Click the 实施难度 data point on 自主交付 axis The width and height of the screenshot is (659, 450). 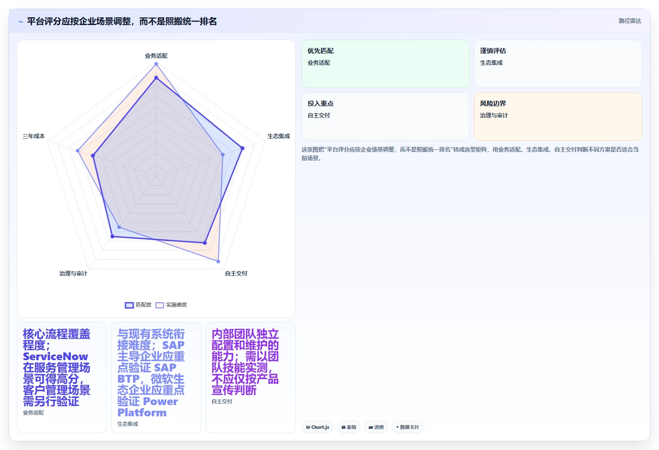point(218,262)
